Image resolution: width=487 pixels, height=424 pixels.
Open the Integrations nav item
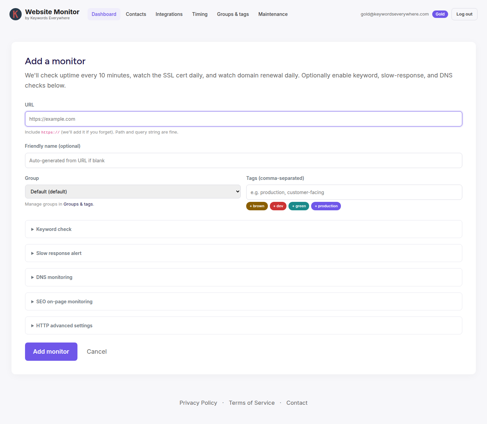[x=169, y=14]
